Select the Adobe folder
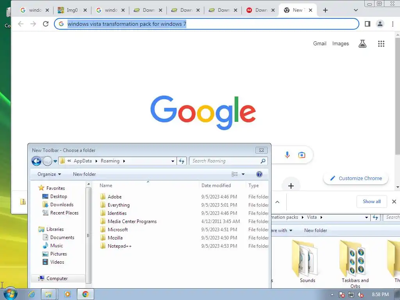This screenshot has width=400, height=300. [x=114, y=197]
